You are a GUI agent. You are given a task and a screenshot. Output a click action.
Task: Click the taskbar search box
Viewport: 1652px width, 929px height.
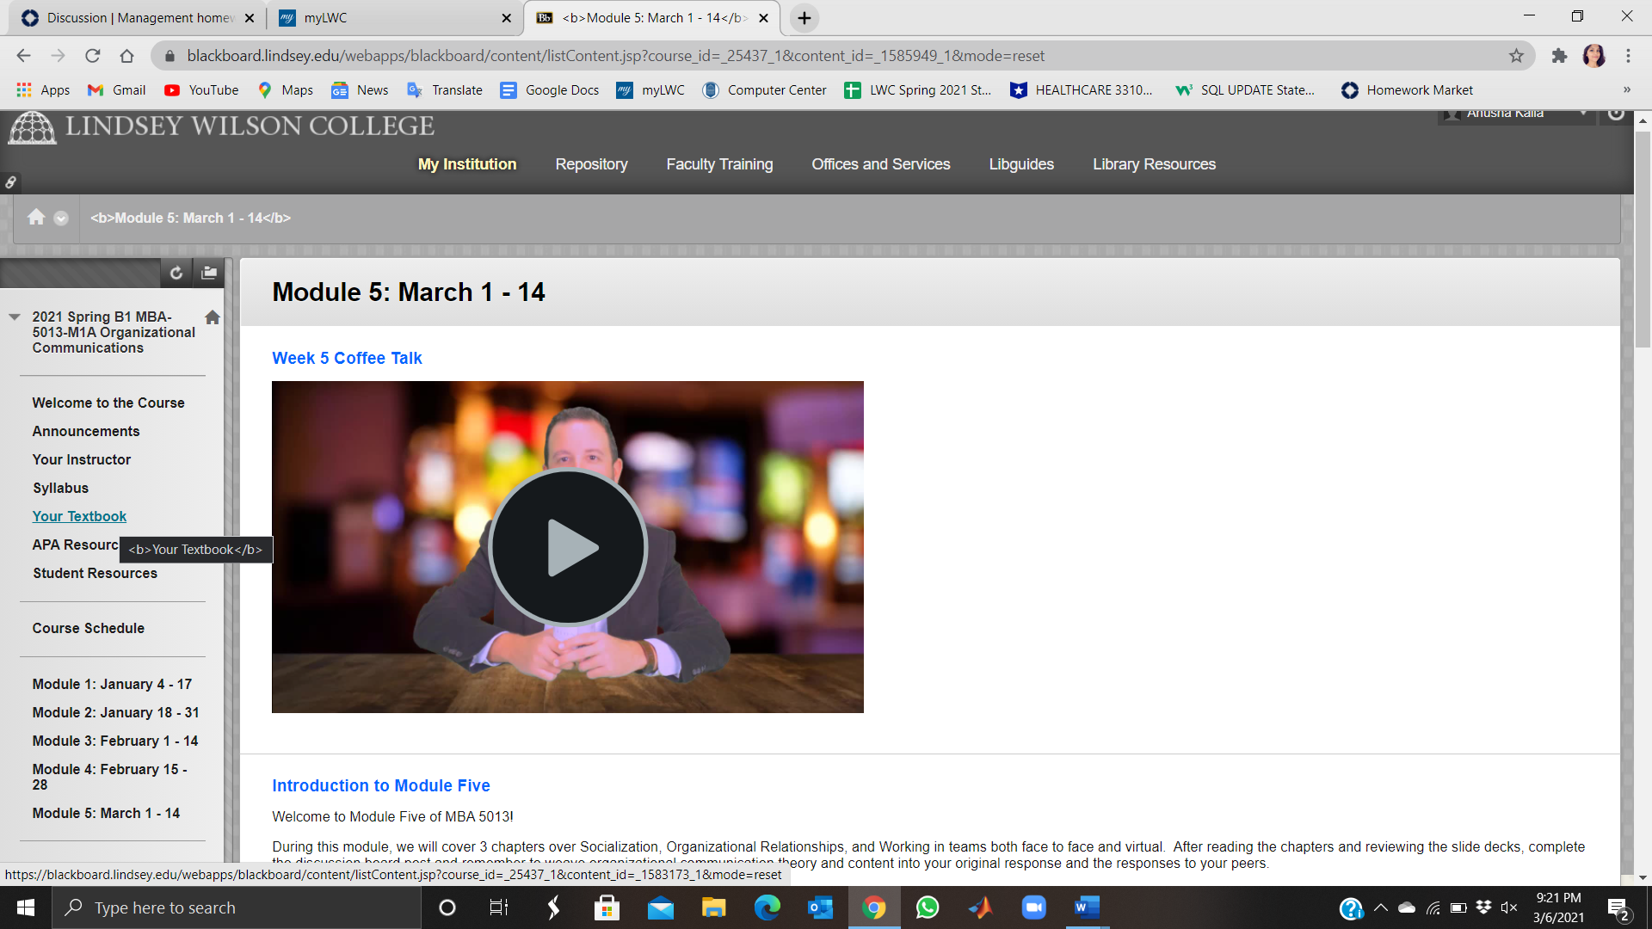237,907
